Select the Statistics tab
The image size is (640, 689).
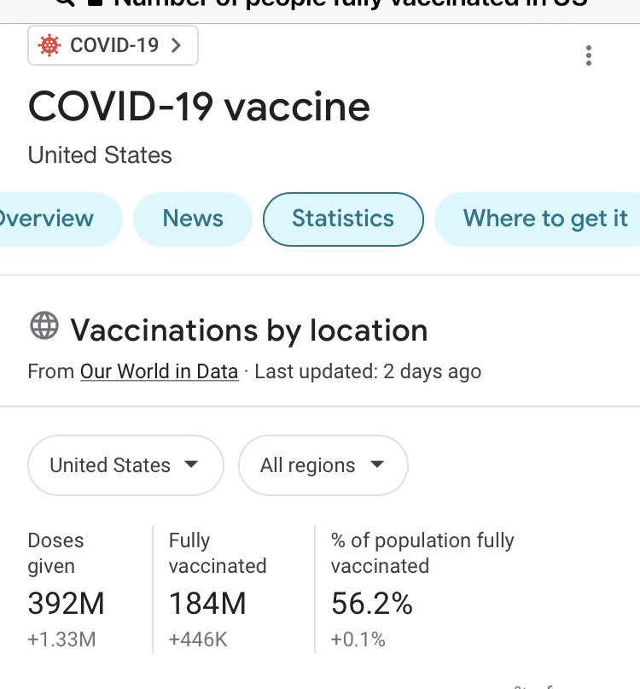tap(343, 219)
